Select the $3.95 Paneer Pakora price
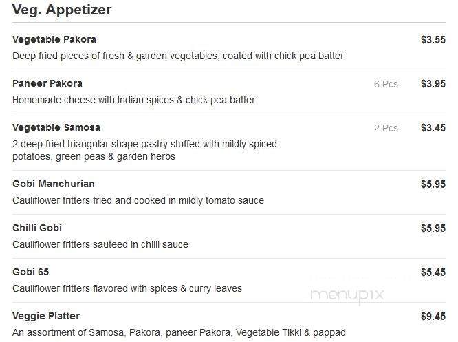This screenshot has width=458, height=342. [433, 84]
